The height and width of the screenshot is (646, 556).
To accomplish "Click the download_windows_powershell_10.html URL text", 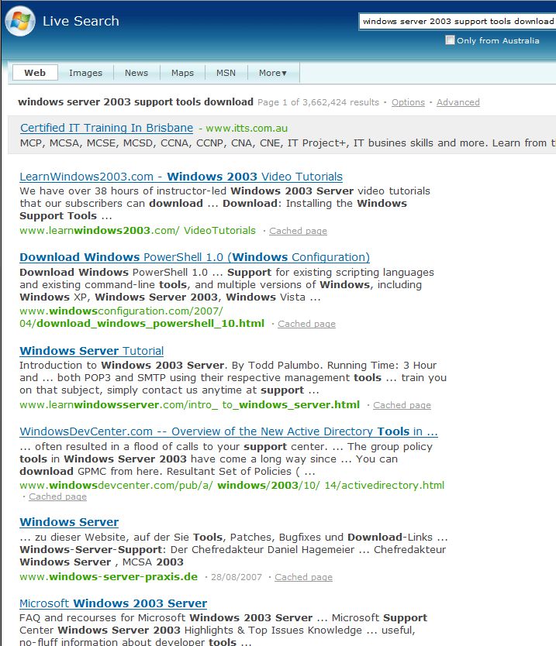I will coord(142,318).
